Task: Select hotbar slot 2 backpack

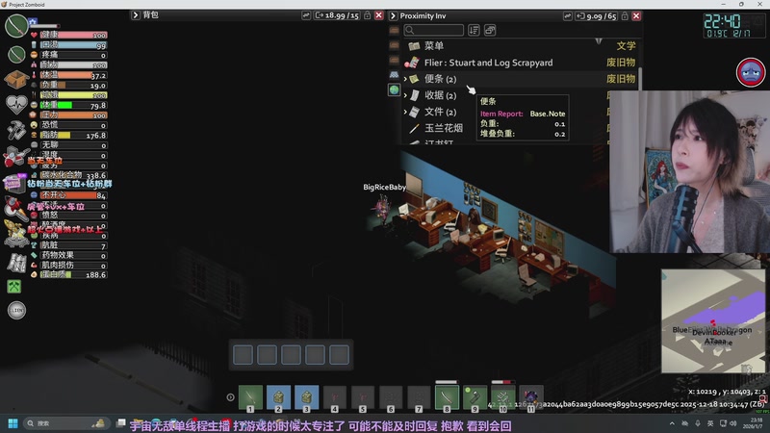Action: [278, 397]
